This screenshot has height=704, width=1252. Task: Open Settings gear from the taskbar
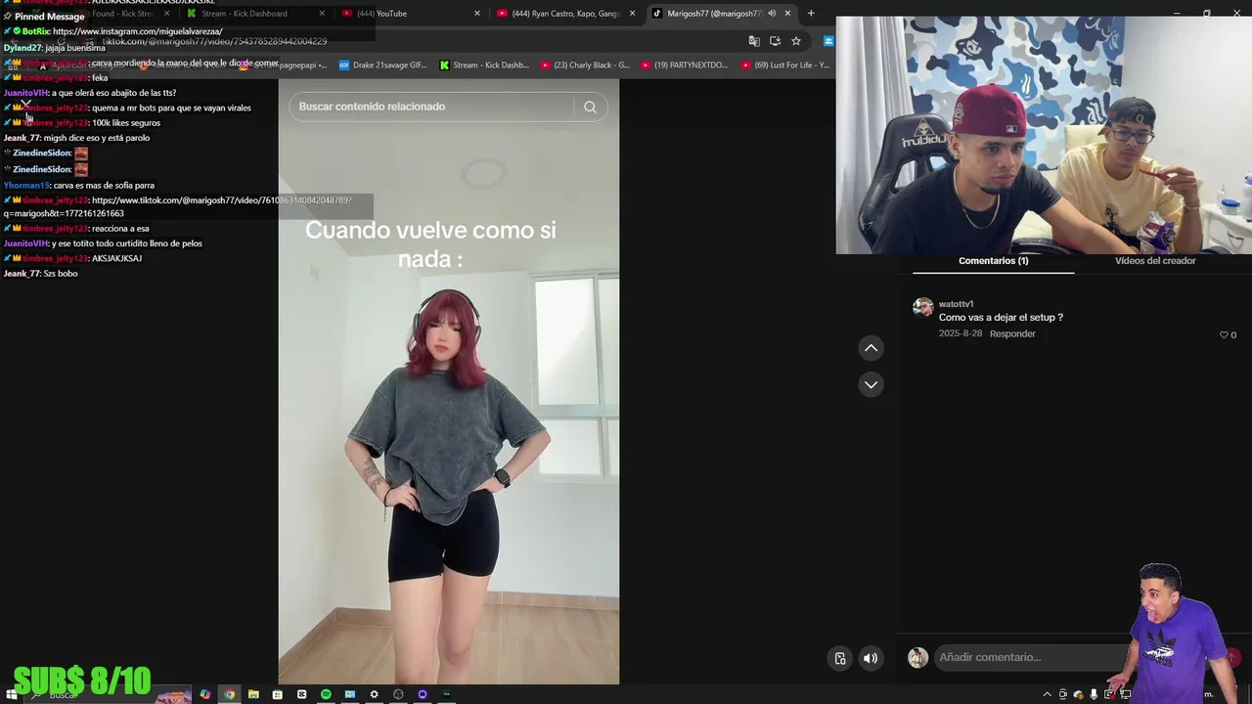[x=374, y=694]
